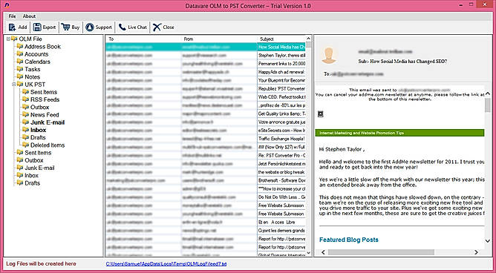Click the preview horizontal scrollbar thumb

click(x=382, y=252)
